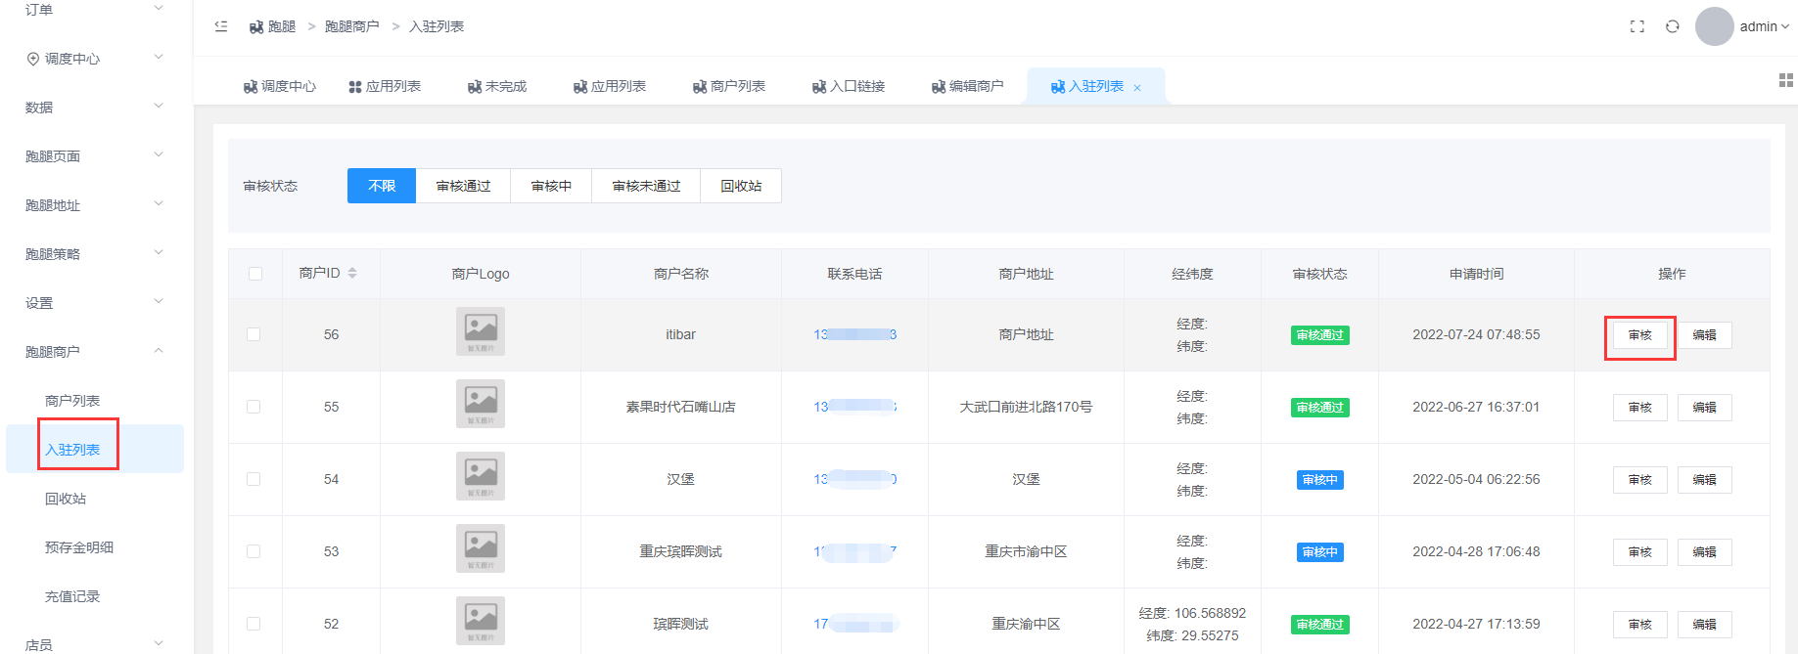1798x654 pixels.
Task: Open 回收站 in the sidebar
Action: click(66, 499)
